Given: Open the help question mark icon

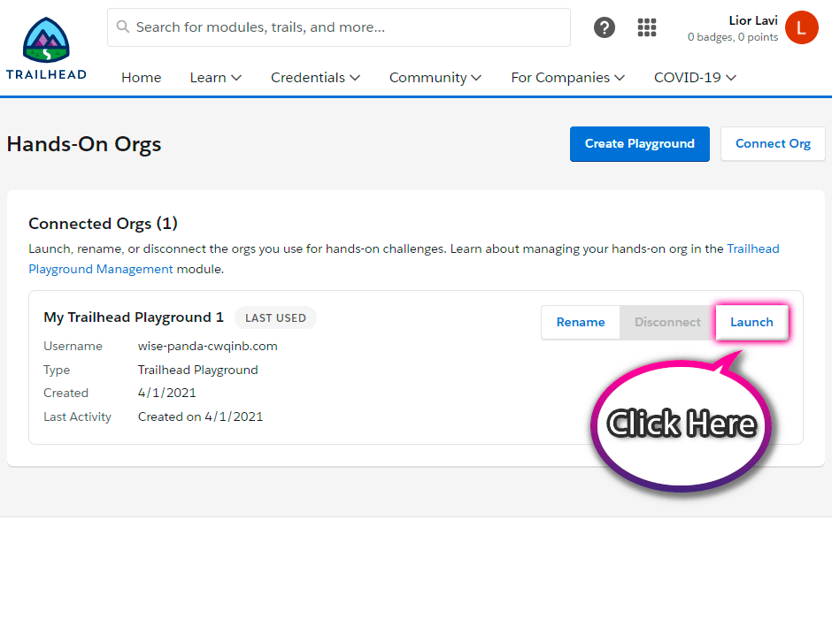Looking at the screenshot, I should coord(605,27).
